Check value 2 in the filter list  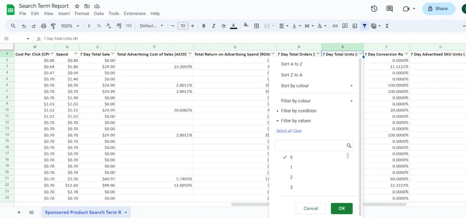(x=291, y=177)
